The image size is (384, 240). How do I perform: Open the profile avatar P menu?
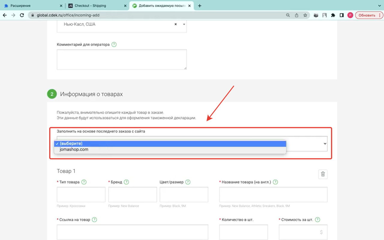pyautogui.click(x=350, y=15)
